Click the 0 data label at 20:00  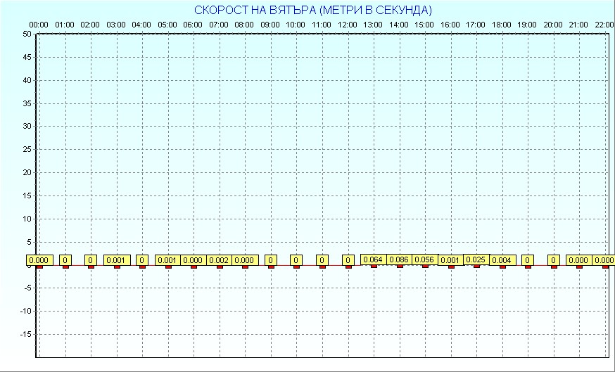[554, 260]
